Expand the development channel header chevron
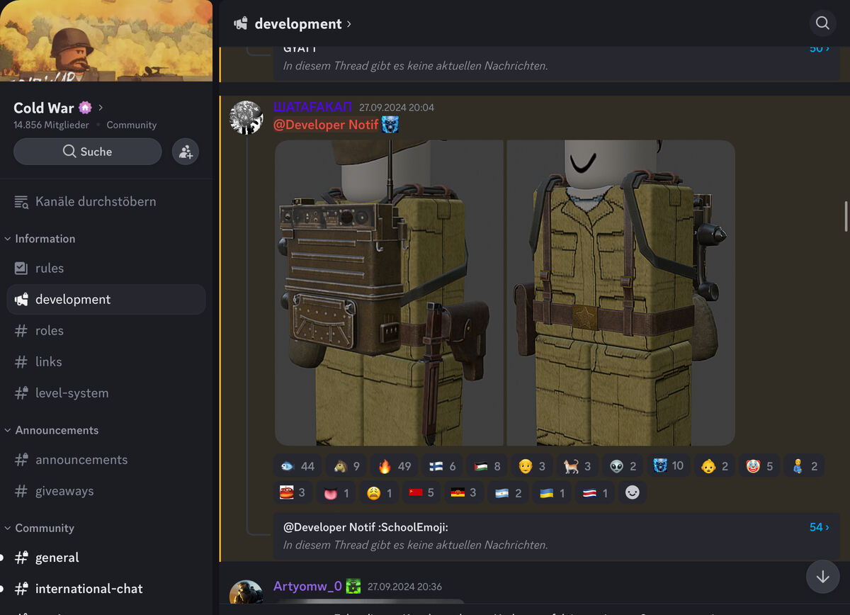 pos(348,24)
